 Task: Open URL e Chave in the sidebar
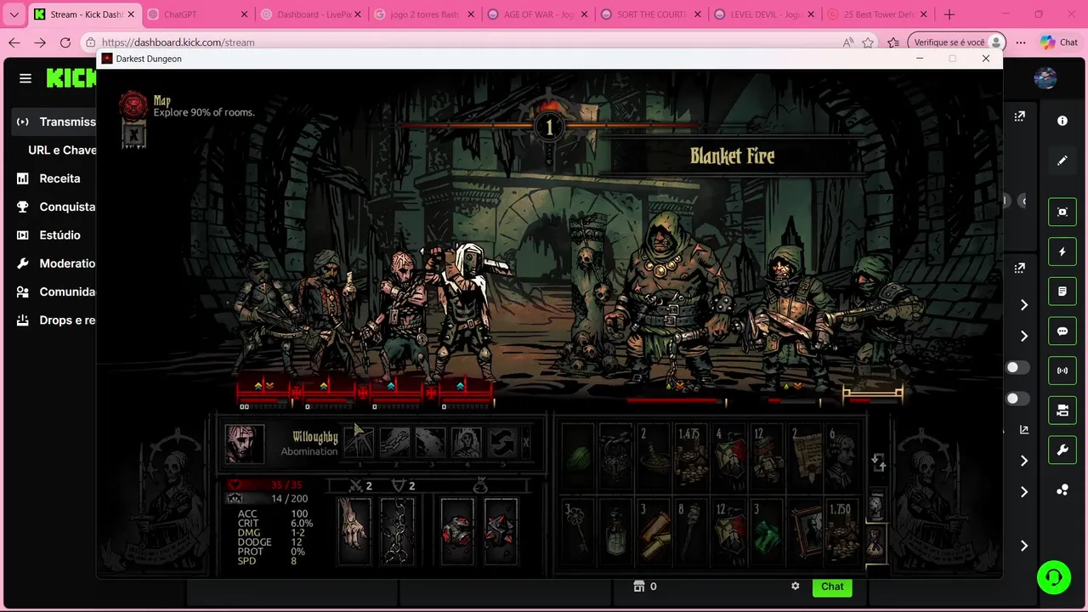click(x=62, y=150)
